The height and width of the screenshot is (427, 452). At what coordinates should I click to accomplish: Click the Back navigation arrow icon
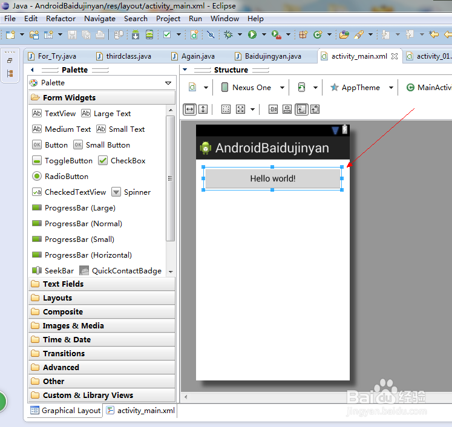(x=434, y=35)
